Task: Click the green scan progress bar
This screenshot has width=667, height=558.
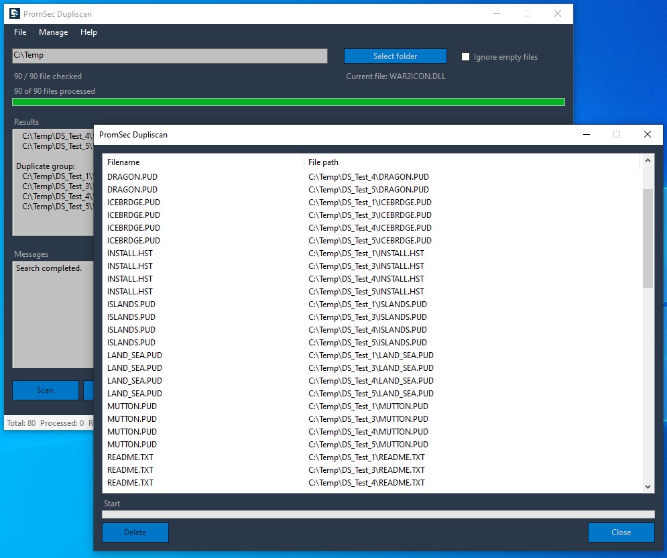Action: pos(288,102)
